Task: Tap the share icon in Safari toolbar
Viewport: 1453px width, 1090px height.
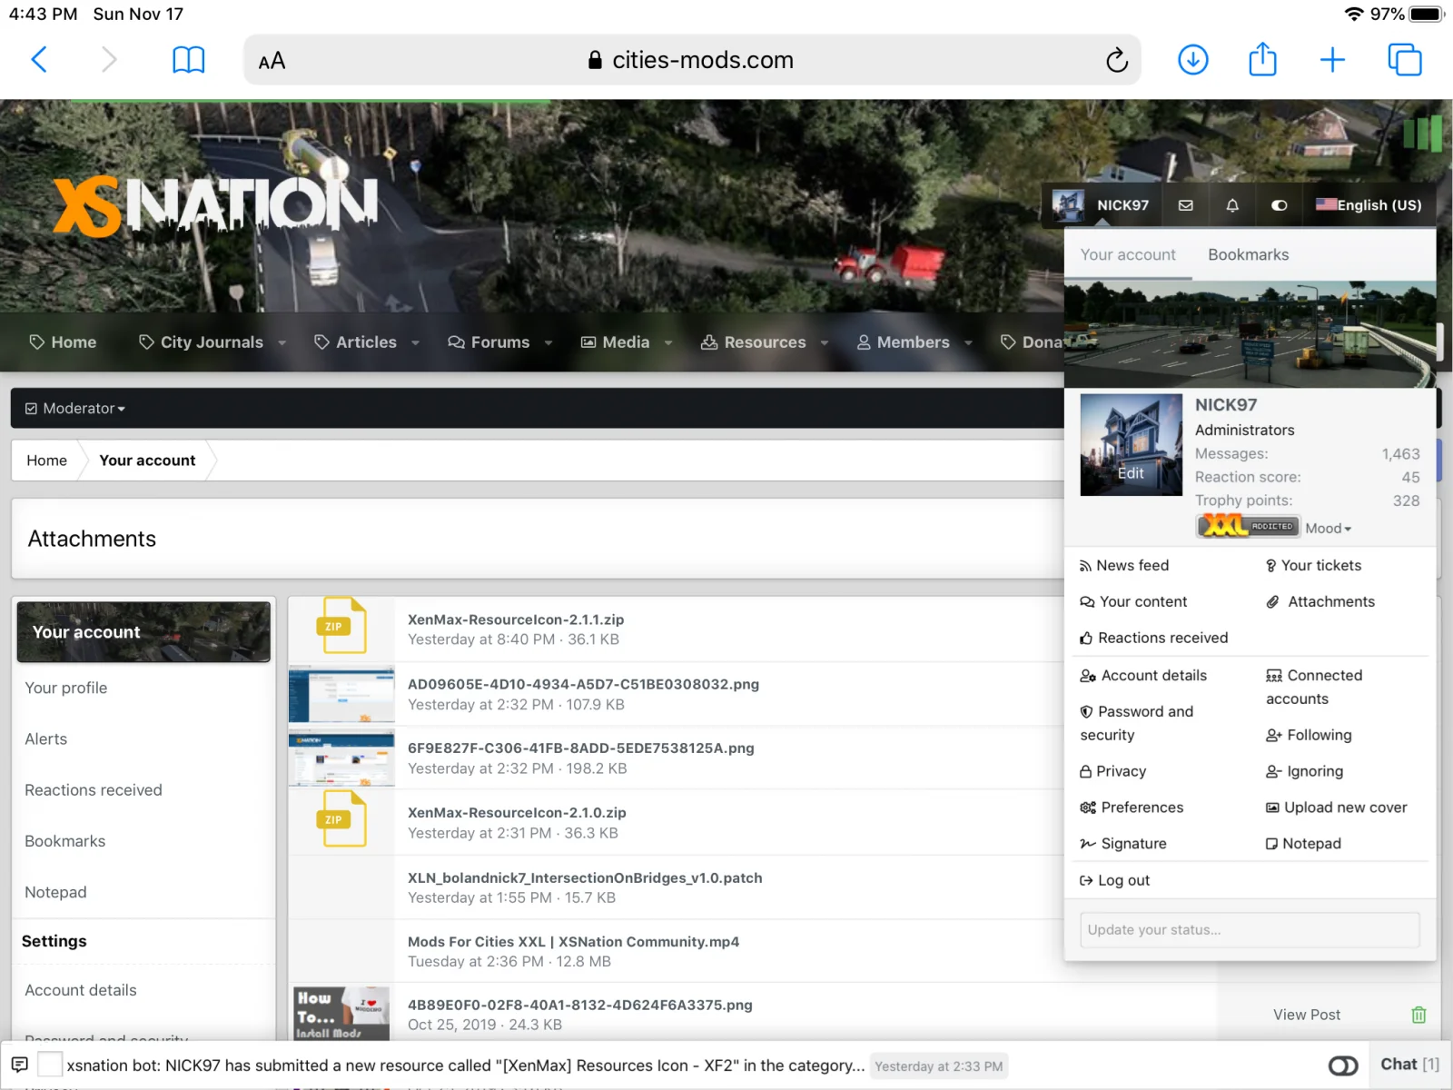Action: click(1262, 59)
